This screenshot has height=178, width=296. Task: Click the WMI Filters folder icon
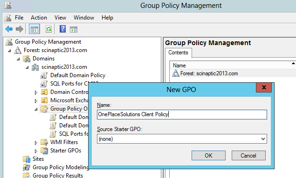44,142
